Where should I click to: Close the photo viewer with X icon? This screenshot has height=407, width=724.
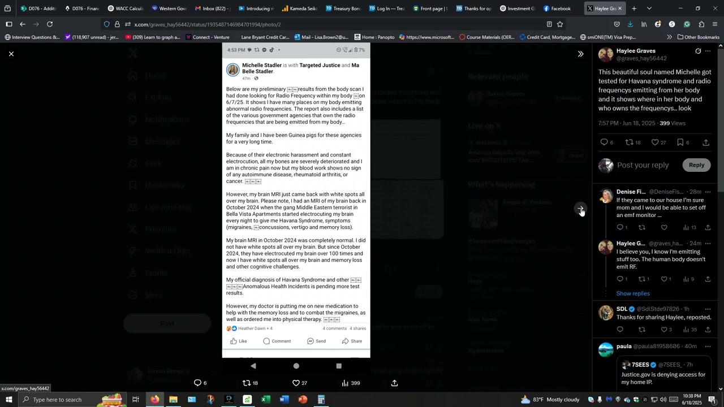click(x=11, y=54)
